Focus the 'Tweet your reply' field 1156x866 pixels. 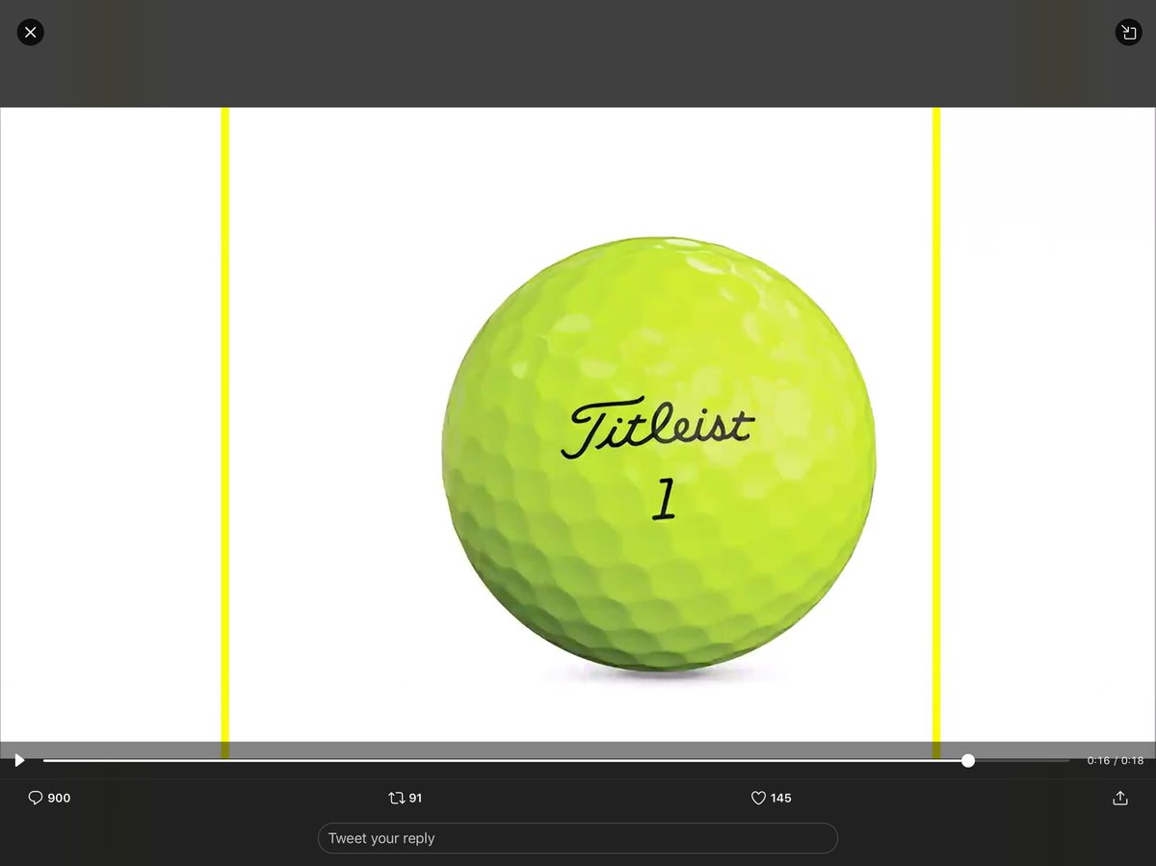[x=578, y=838]
